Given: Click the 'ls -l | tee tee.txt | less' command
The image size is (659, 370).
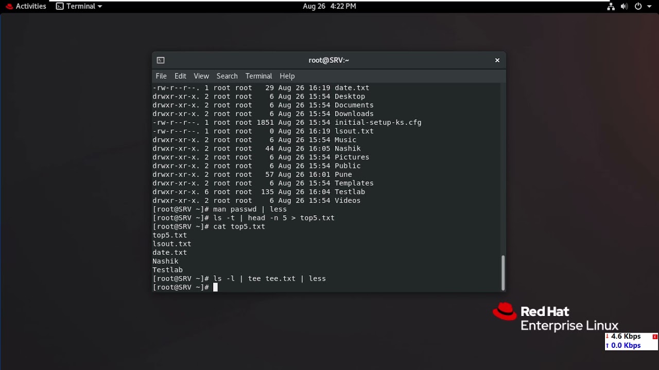Looking at the screenshot, I should [x=269, y=279].
